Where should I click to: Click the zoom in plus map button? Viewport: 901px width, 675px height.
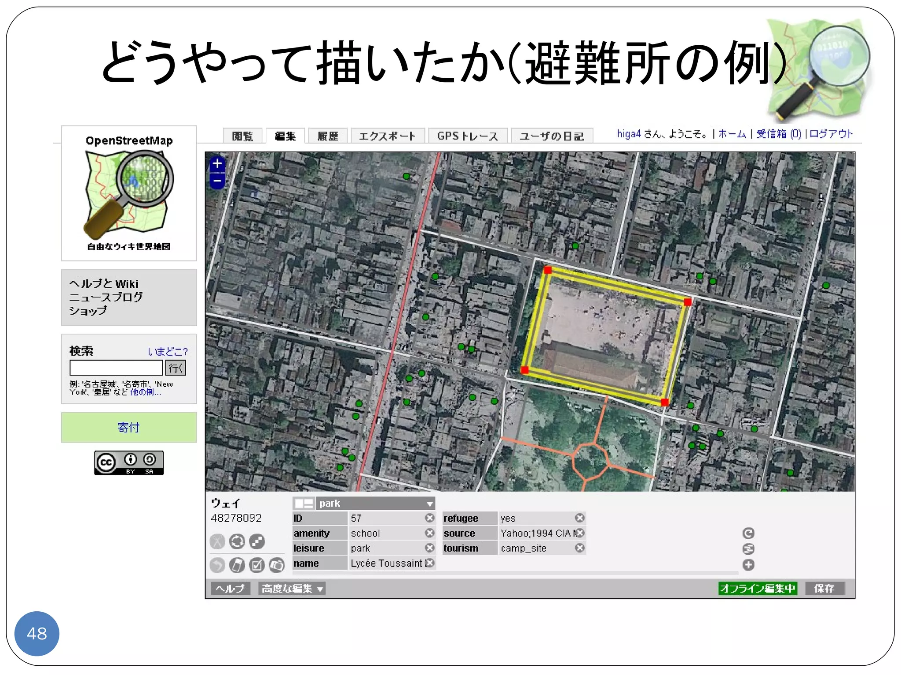click(217, 164)
